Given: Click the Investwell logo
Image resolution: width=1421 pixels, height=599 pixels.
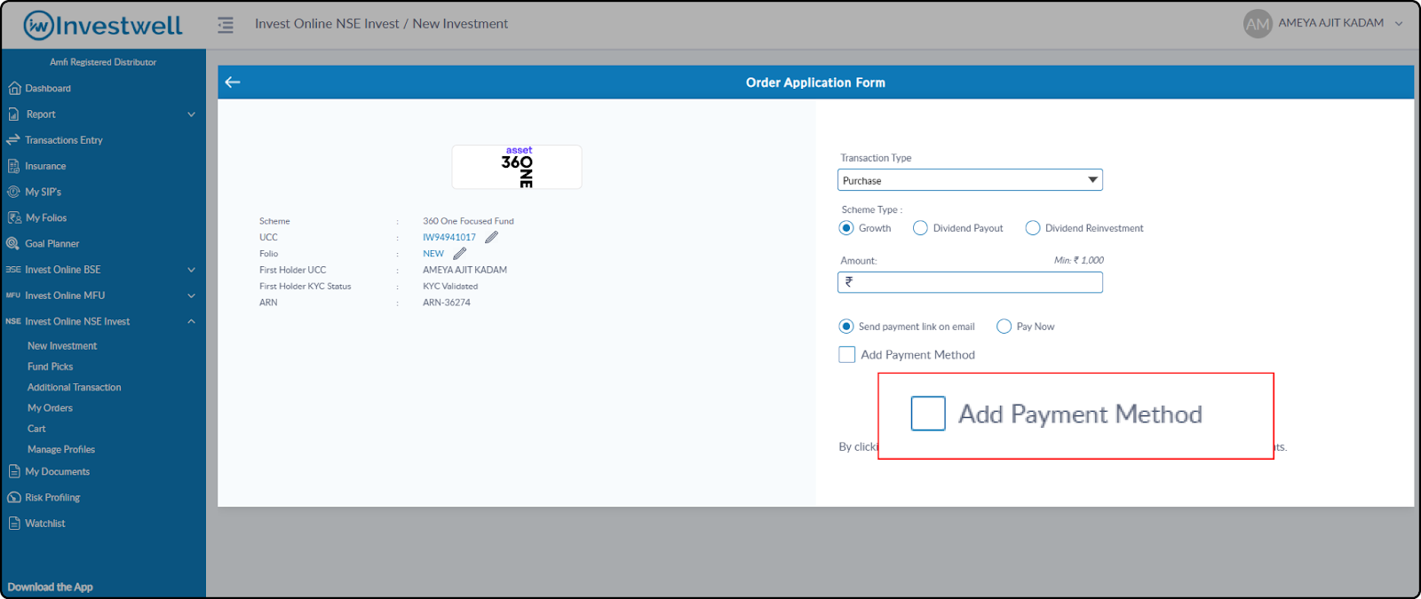Looking at the screenshot, I should 103,25.
